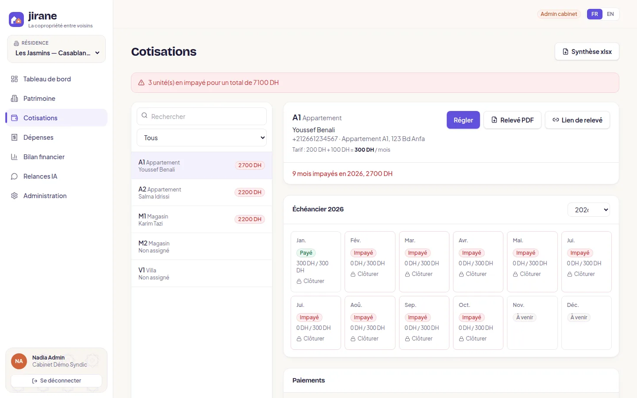Click Clôturer lock icon for Sep.
637x398 pixels.
click(x=407, y=339)
